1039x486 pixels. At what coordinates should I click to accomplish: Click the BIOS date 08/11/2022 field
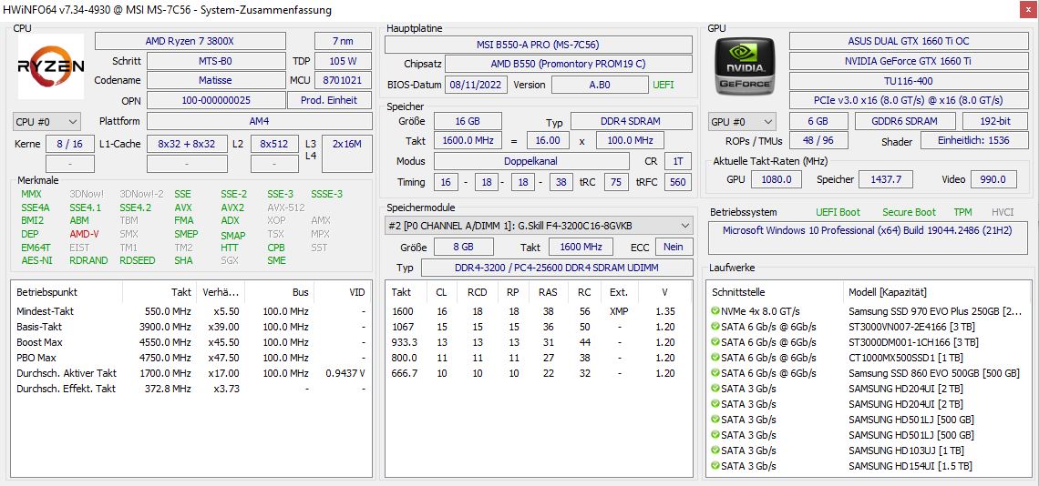pos(477,85)
